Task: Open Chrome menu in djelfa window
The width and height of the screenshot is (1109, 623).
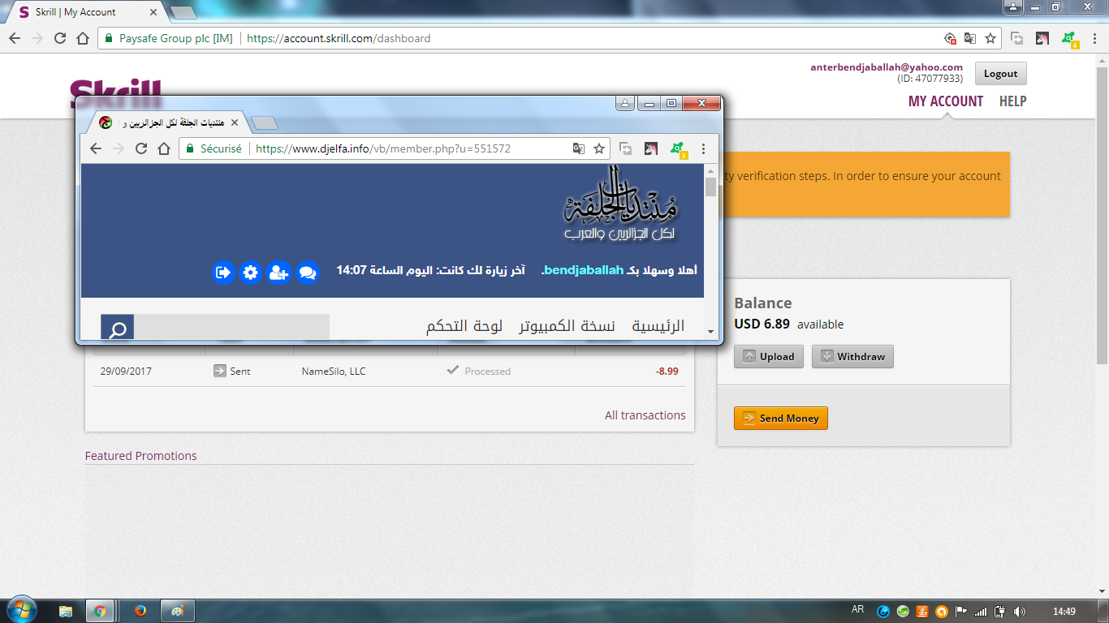Action: click(x=704, y=148)
